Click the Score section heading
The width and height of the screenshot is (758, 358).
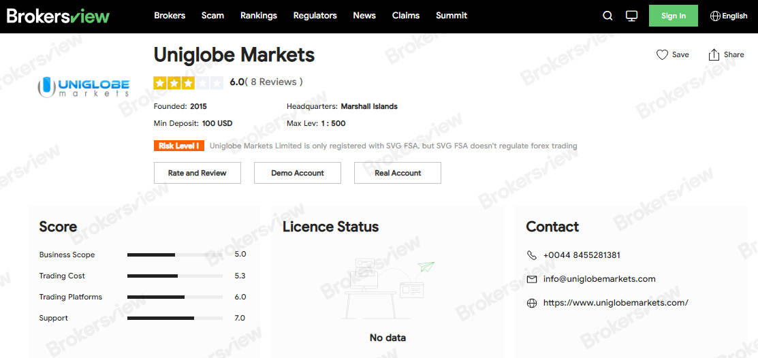coord(58,227)
